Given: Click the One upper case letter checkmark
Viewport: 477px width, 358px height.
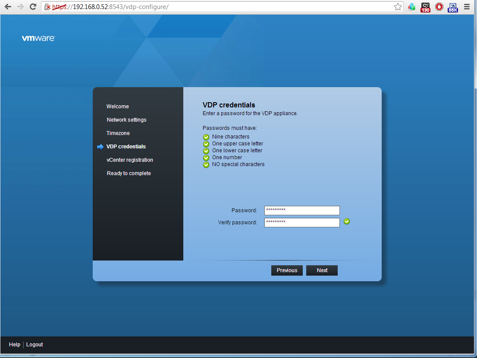Looking at the screenshot, I should pos(206,144).
